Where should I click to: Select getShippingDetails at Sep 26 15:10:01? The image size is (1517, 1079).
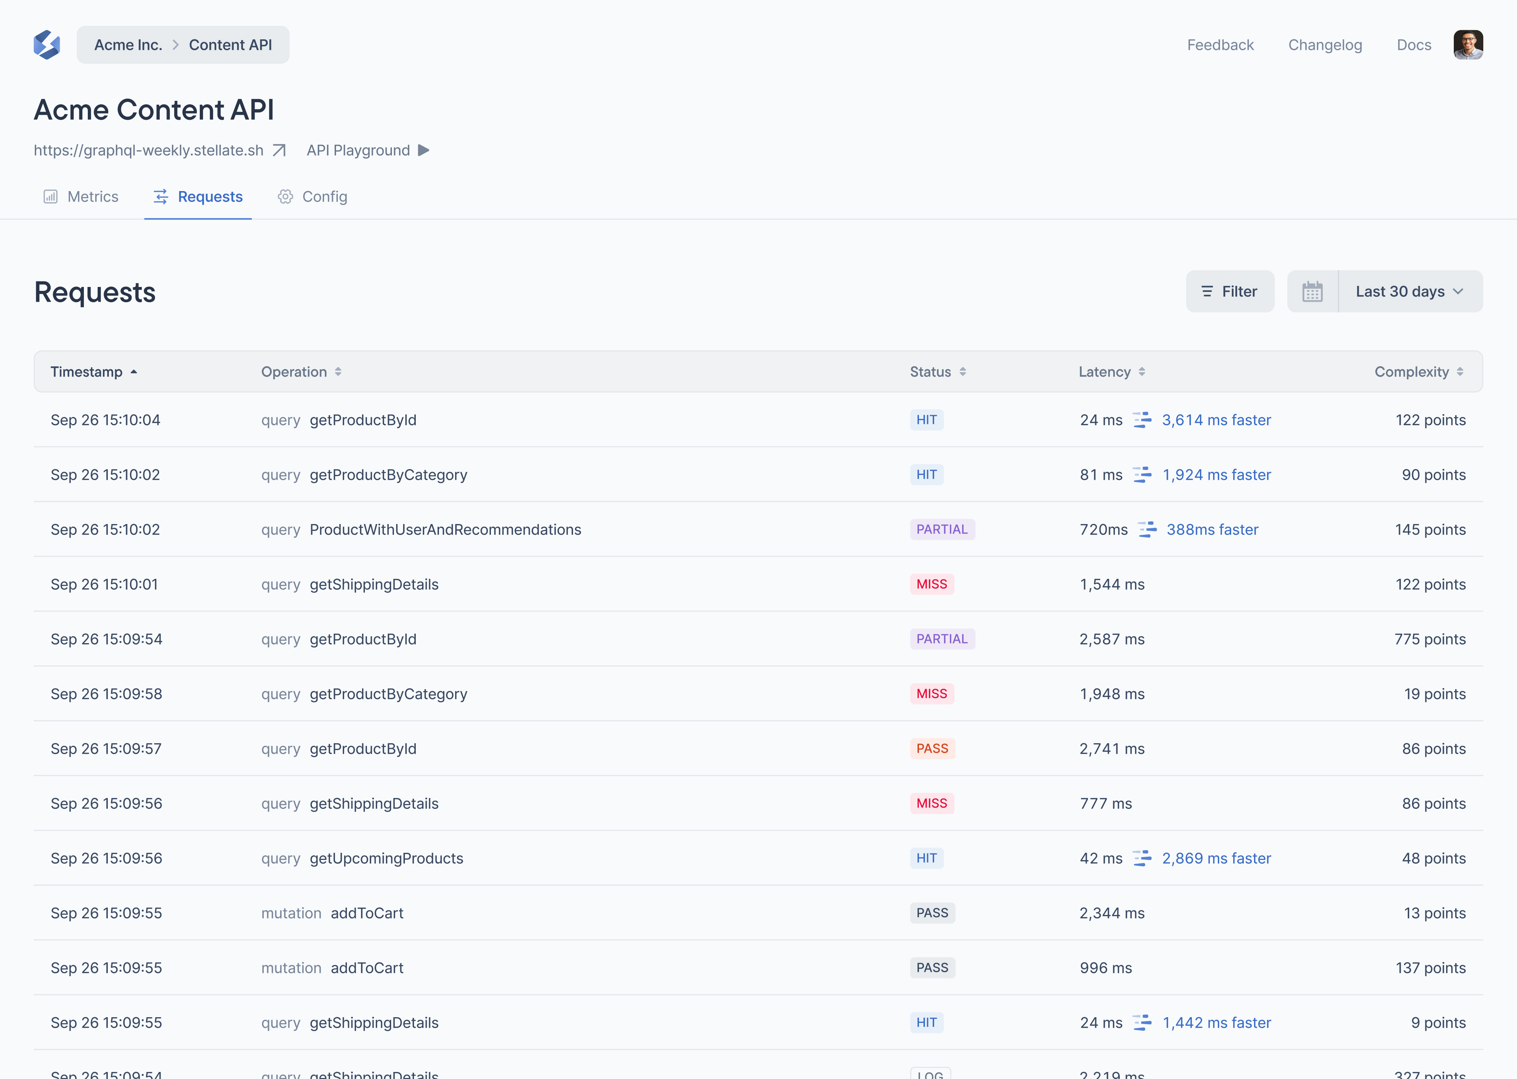[374, 585]
